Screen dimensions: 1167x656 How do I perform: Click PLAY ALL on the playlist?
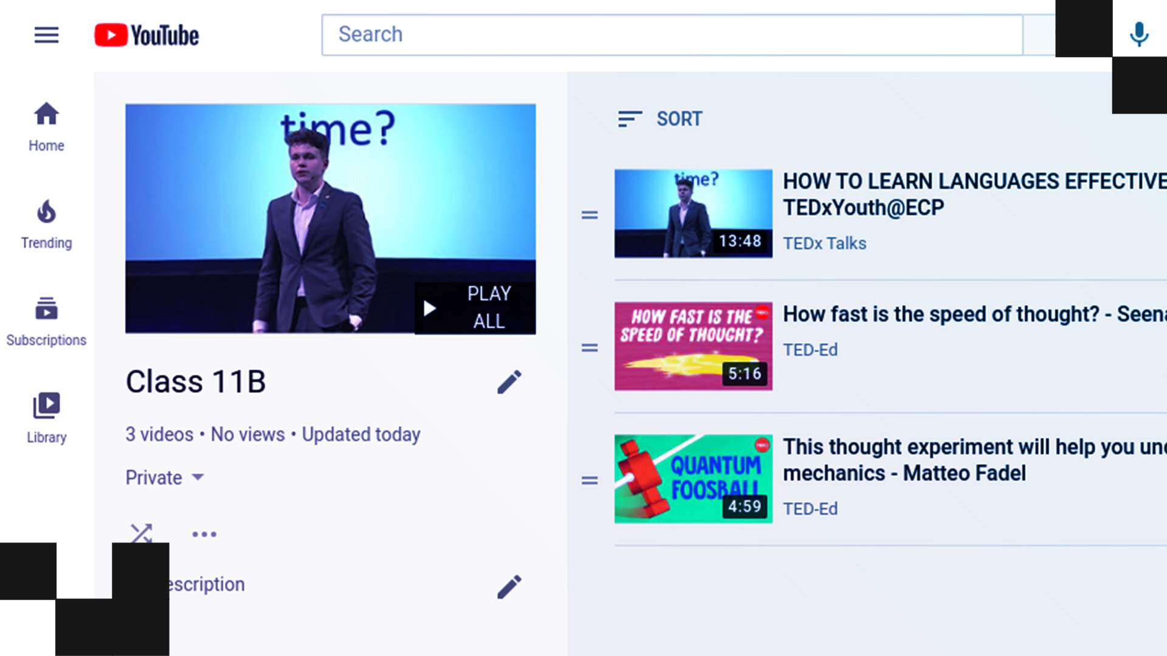tap(476, 308)
